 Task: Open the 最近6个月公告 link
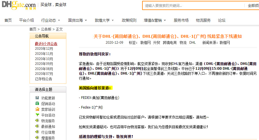pyautogui.click(x=46, y=44)
